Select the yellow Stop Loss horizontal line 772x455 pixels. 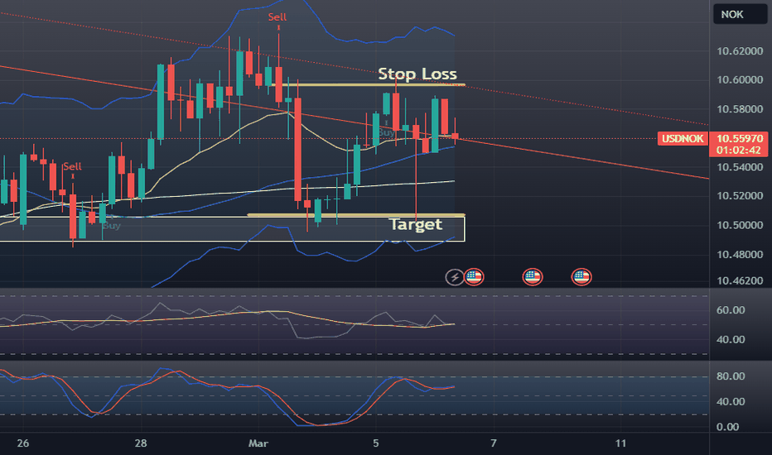[369, 85]
